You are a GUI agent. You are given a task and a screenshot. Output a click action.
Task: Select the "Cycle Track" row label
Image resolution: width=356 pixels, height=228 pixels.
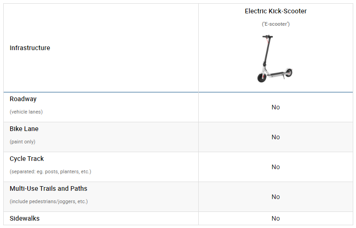pyautogui.click(x=27, y=159)
